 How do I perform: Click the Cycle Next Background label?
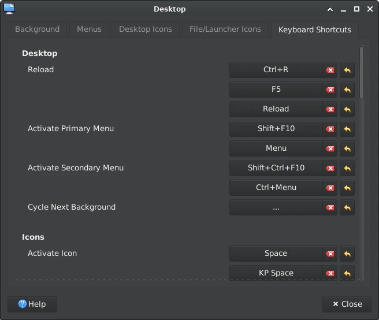tap(72, 207)
